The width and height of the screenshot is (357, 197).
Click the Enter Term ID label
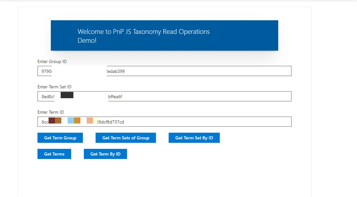pyautogui.click(x=51, y=112)
